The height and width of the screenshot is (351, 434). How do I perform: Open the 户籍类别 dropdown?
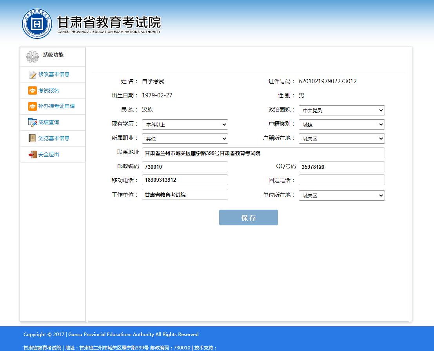click(341, 125)
